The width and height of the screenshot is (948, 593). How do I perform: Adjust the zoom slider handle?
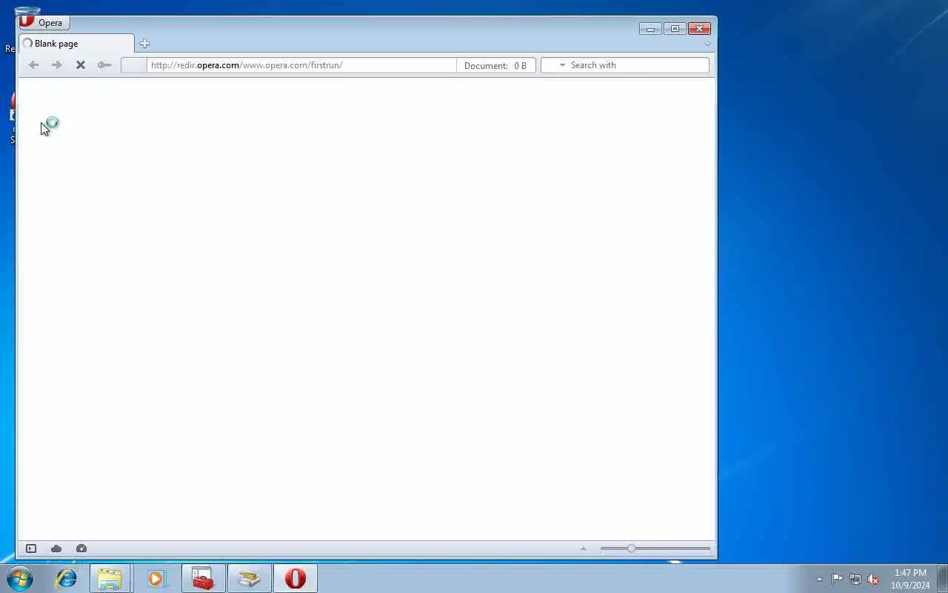(x=631, y=549)
